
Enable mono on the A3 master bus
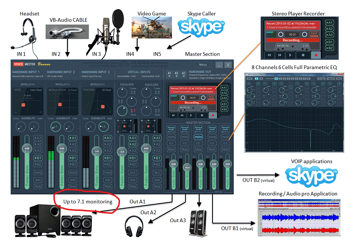point(198,137)
